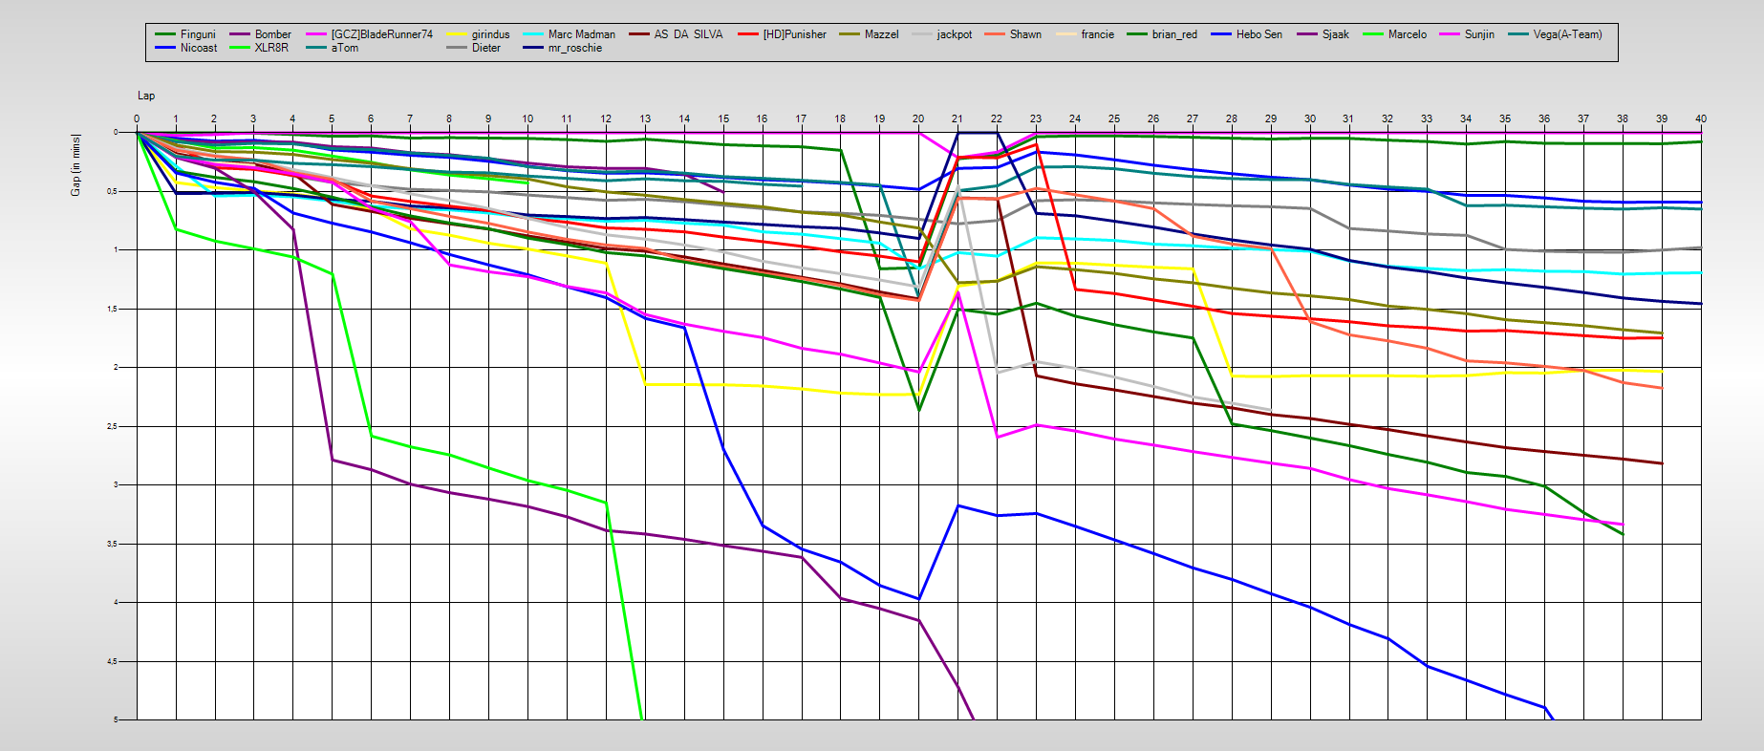The height and width of the screenshot is (751, 1764).
Task: Click the jackpot legend entry
Action: tap(954, 34)
